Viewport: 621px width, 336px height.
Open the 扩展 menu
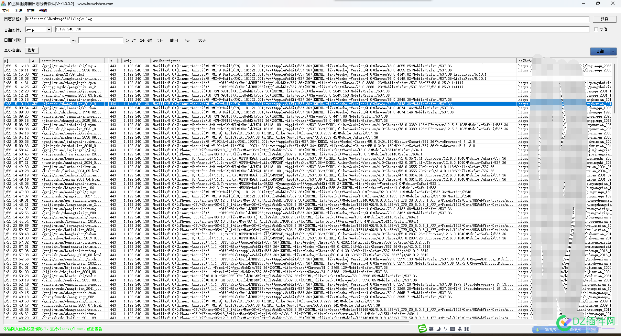tap(31, 11)
